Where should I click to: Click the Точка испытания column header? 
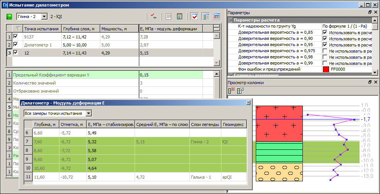(x=42, y=29)
